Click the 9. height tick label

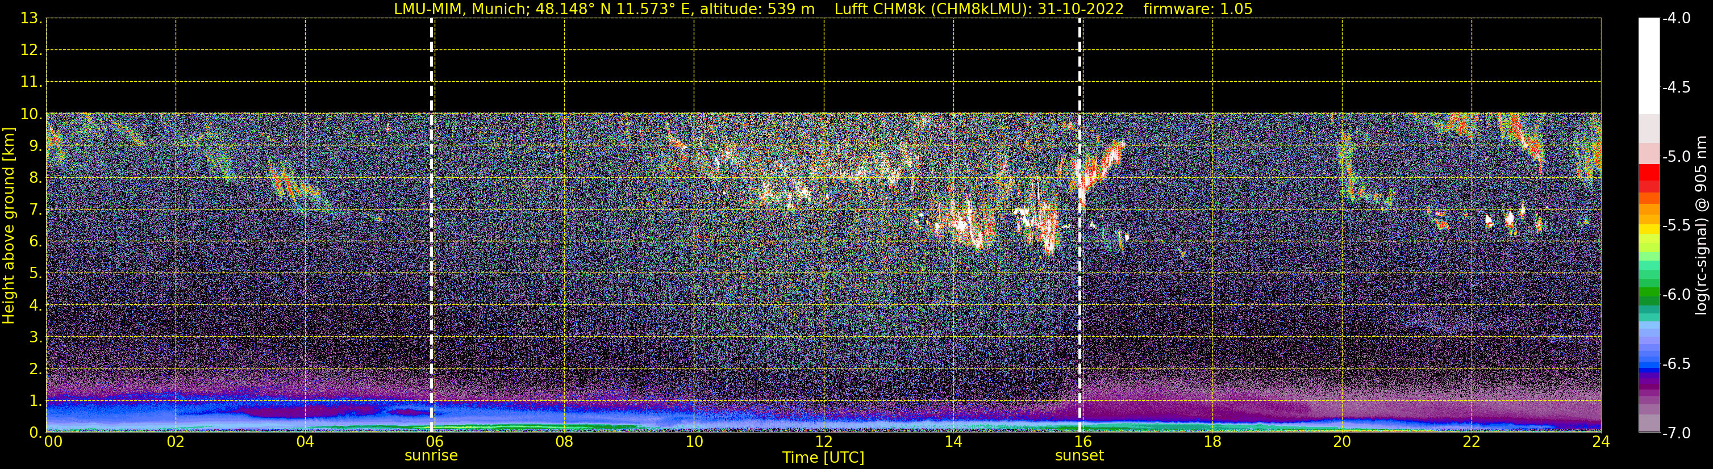pos(35,146)
